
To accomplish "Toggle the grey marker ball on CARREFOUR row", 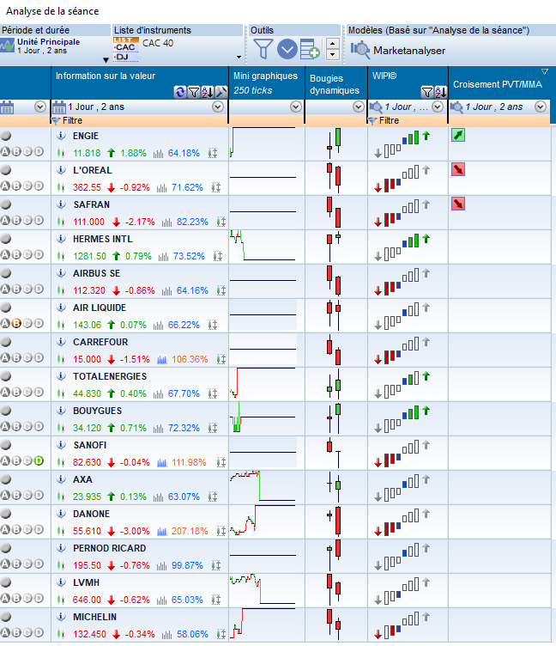I will tap(6, 342).
